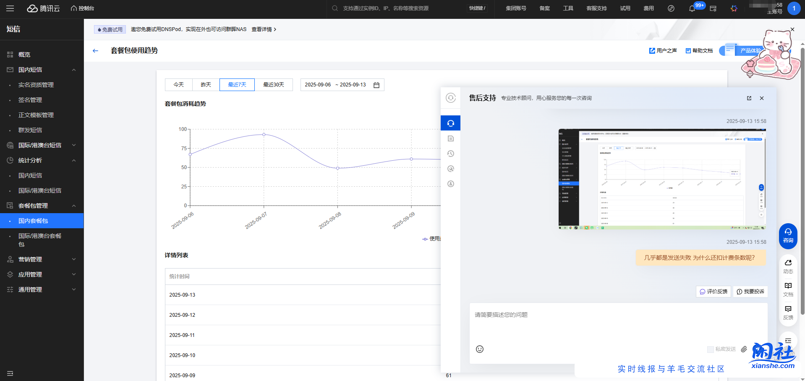The width and height of the screenshot is (805, 381).
Task: Click the hamburger menu icon top-left
Action: point(10,8)
